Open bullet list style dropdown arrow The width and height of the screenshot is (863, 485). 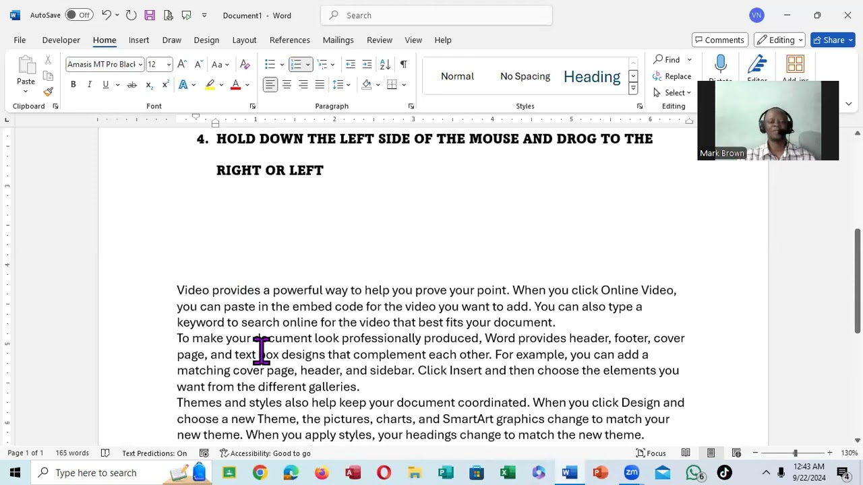tap(281, 65)
